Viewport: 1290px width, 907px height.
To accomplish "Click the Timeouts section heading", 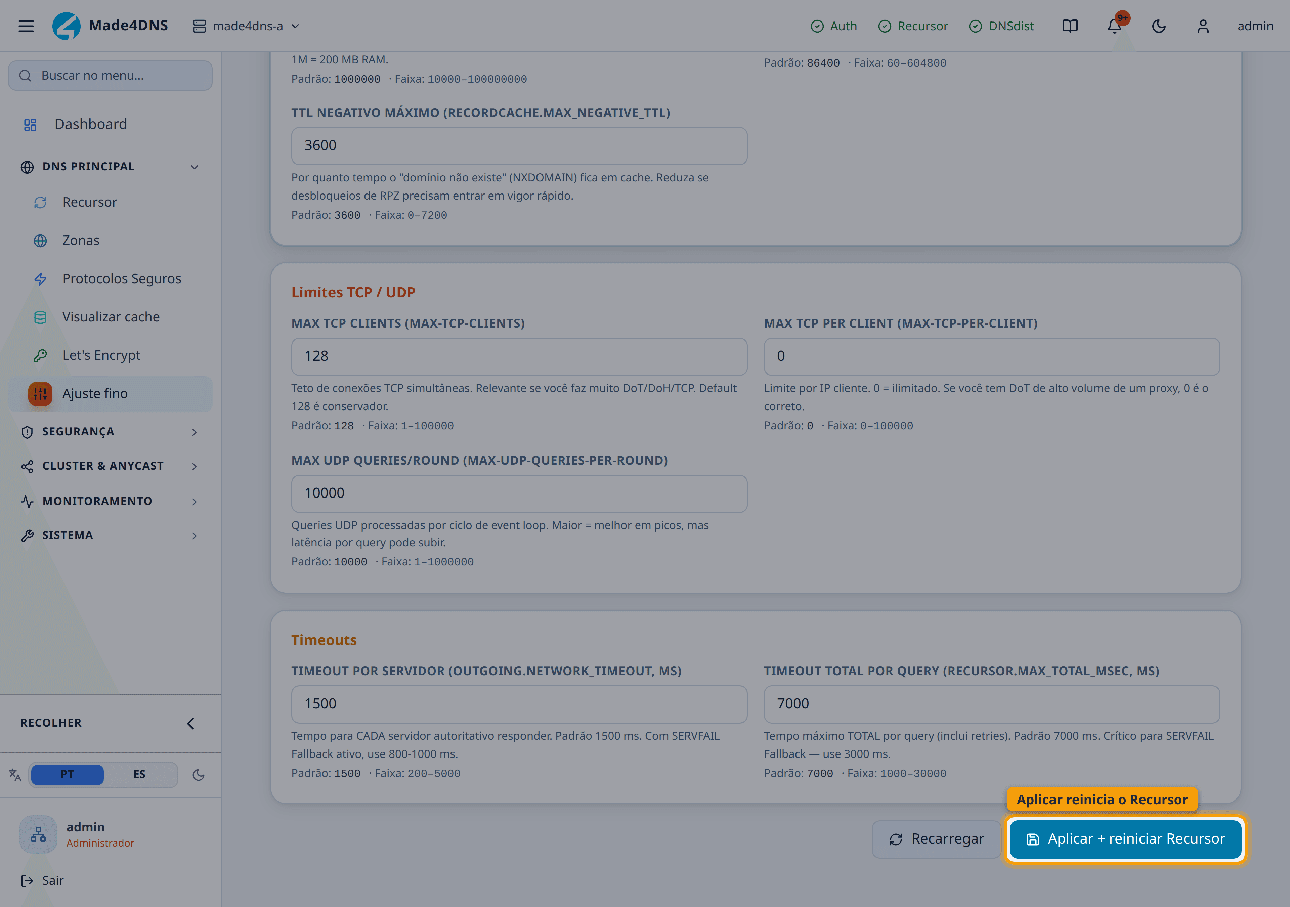I will (324, 640).
